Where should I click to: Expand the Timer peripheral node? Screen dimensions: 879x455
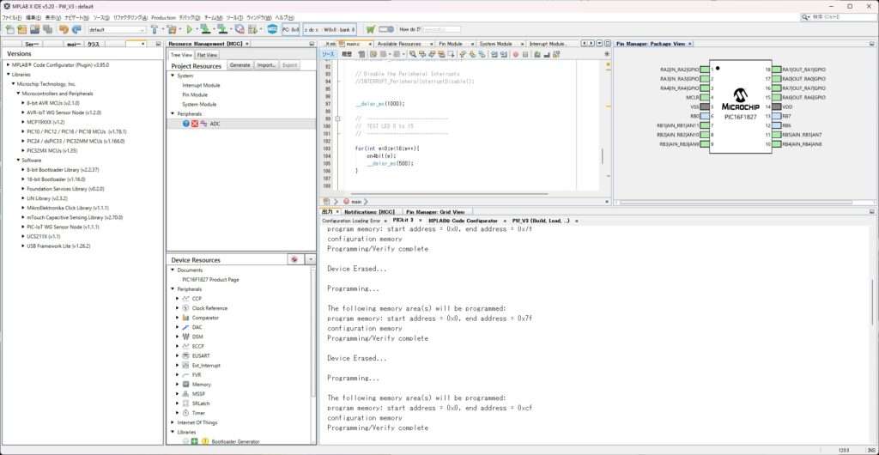(178, 413)
